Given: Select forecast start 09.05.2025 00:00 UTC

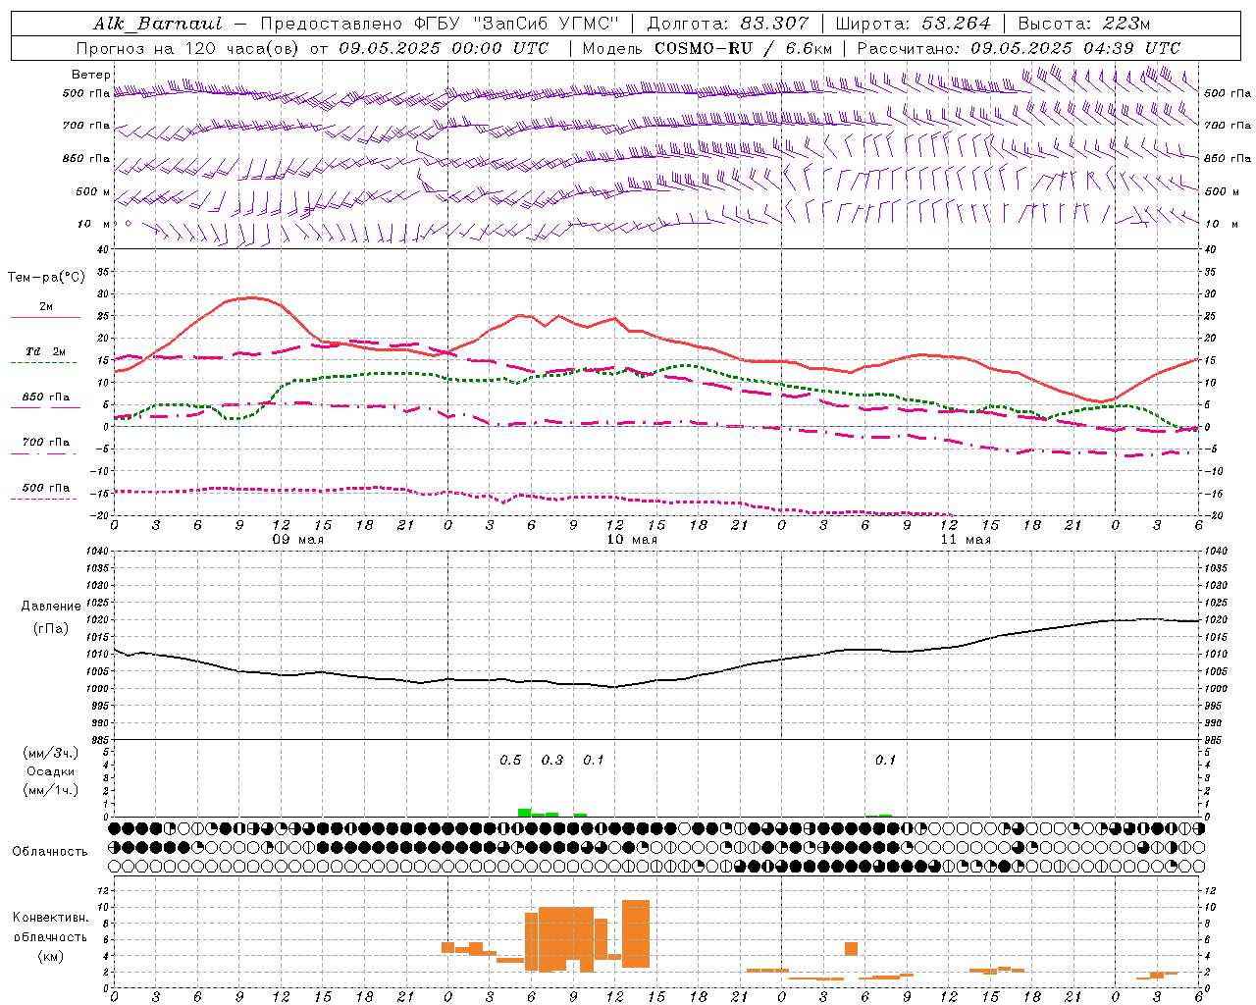Looking at the screenshot, I should (x=444, y=48).
